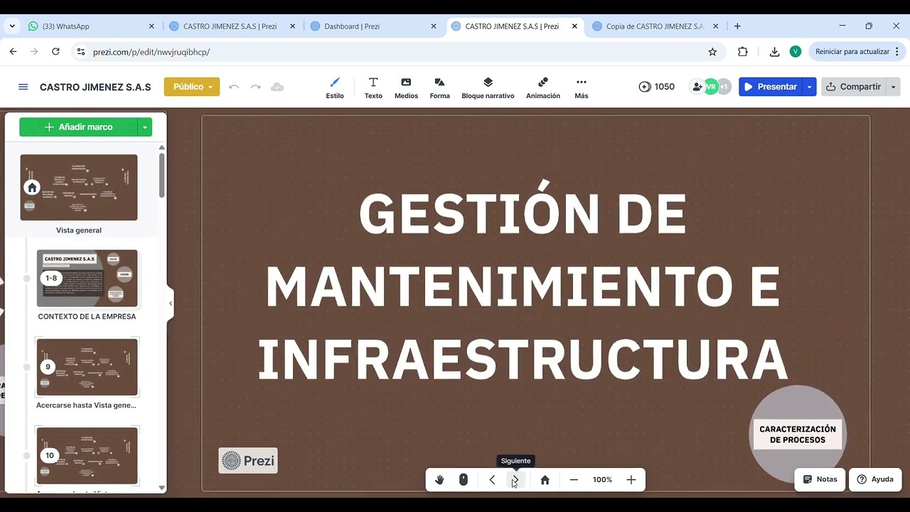910x512 pixels.
Task: Expand the Compartir dropdown arrow
Action: [893, 87]
